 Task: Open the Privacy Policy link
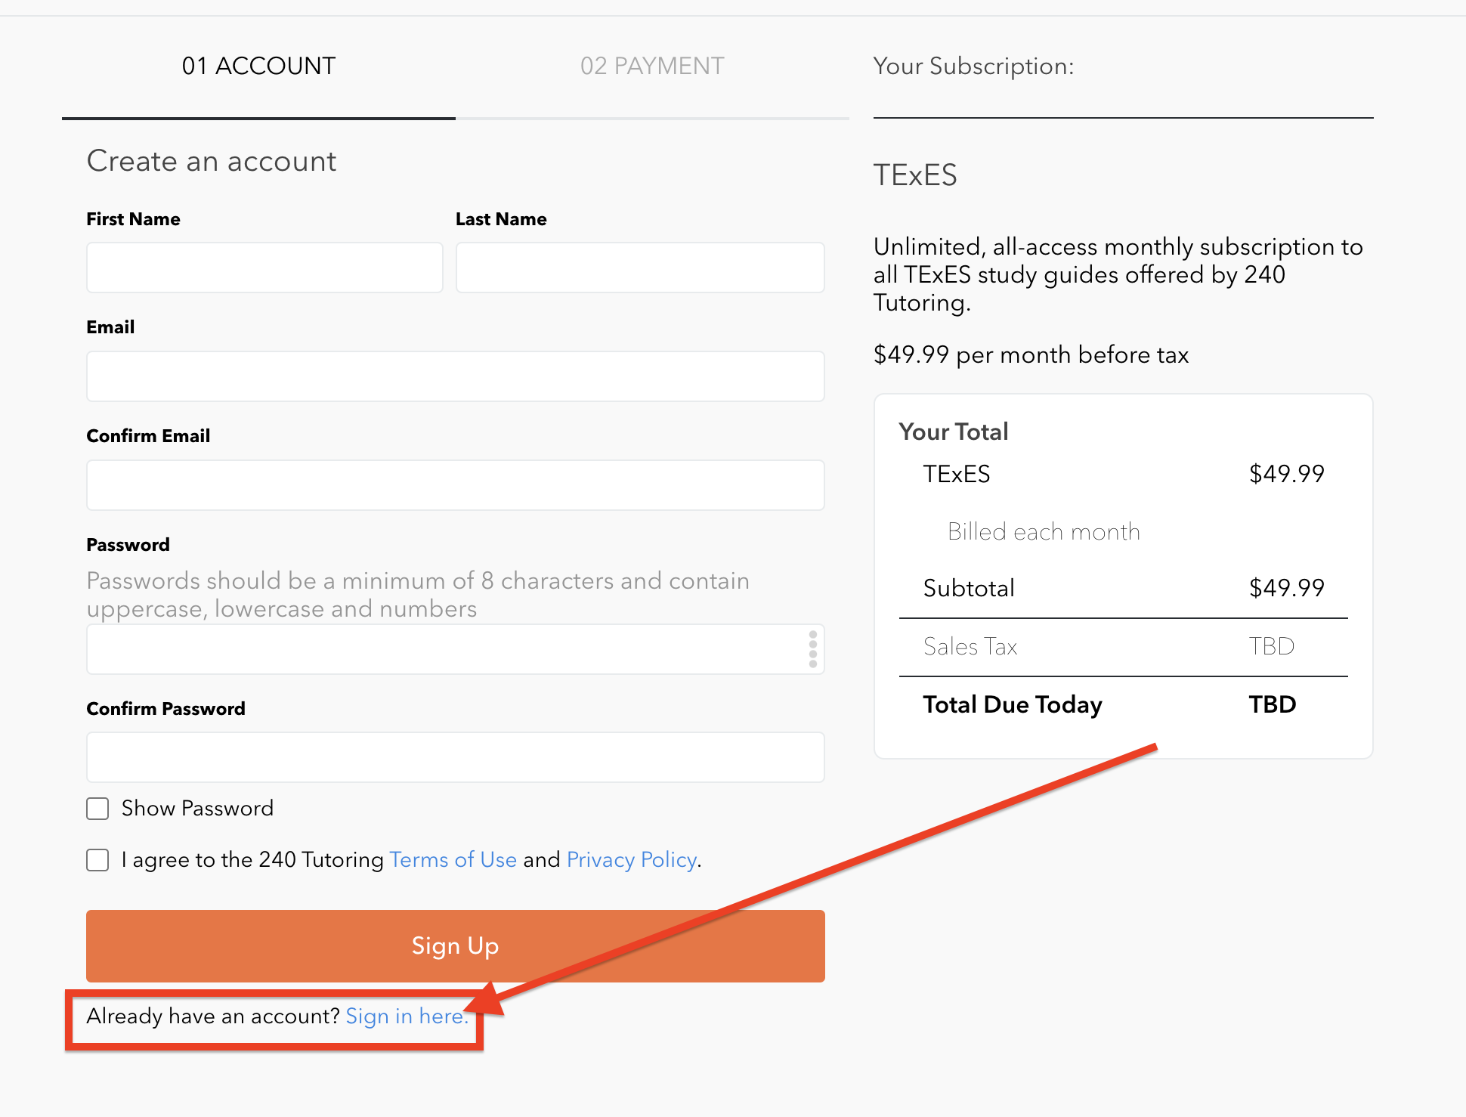tap(632, 860)
